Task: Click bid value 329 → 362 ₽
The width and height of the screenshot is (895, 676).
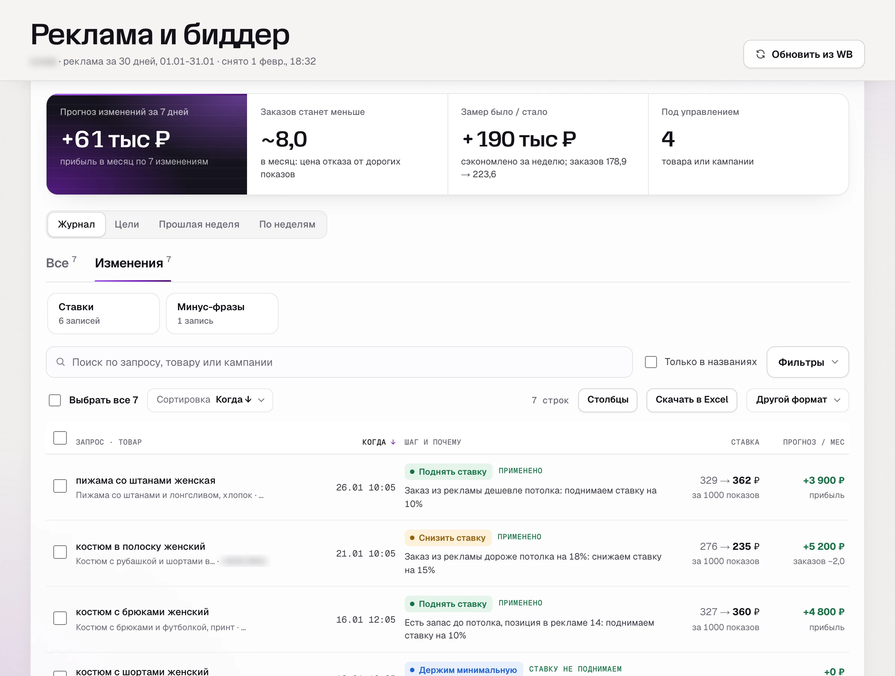Action: [x=729, y=480]
